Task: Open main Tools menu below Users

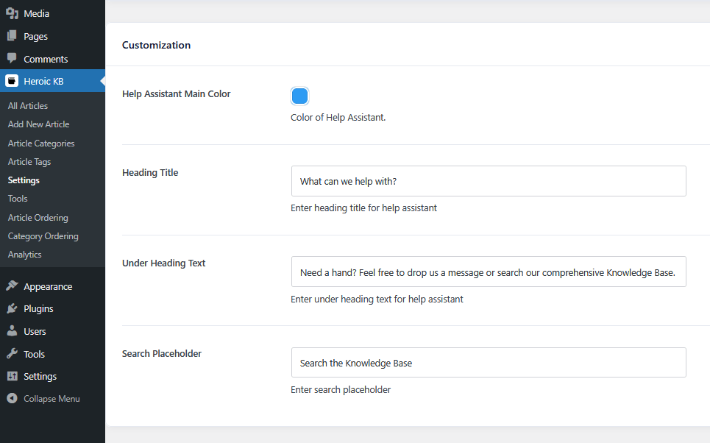Action: coord(52,354)
